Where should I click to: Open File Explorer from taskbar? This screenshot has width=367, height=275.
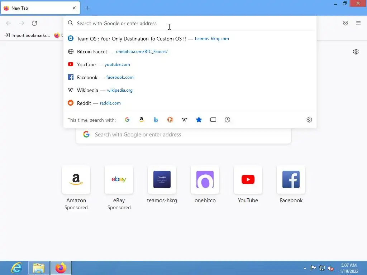39,268
